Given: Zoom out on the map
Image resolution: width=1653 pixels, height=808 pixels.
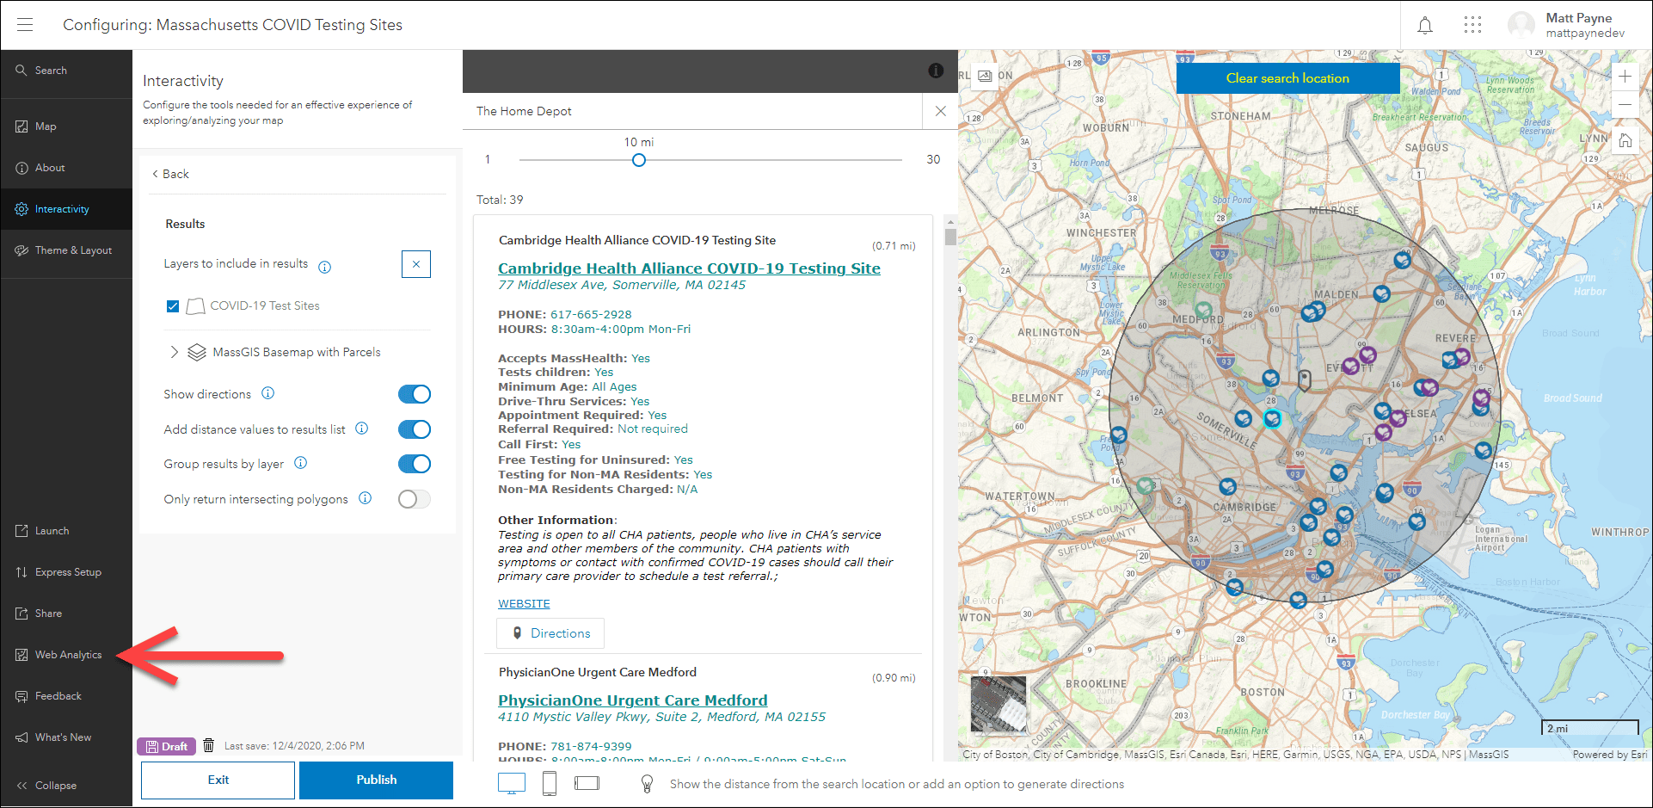Looking at the screenshot, I should pos(1625,105).
